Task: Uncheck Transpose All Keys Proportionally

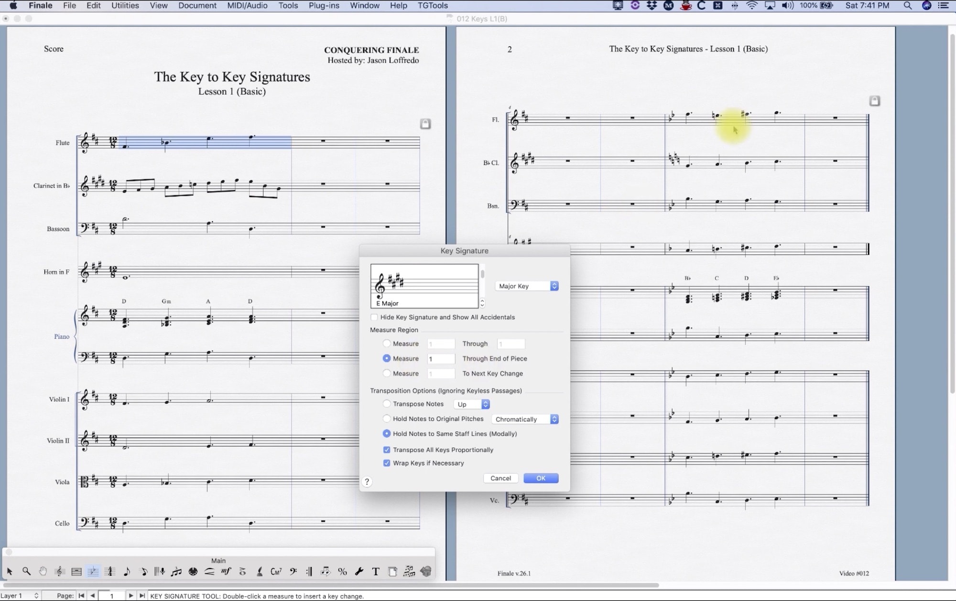Action: pos(387,450)
